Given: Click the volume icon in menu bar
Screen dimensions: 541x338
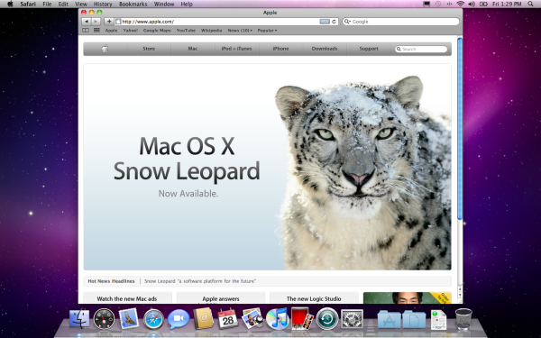Looking at the screenshot, I should coord(472,4).
